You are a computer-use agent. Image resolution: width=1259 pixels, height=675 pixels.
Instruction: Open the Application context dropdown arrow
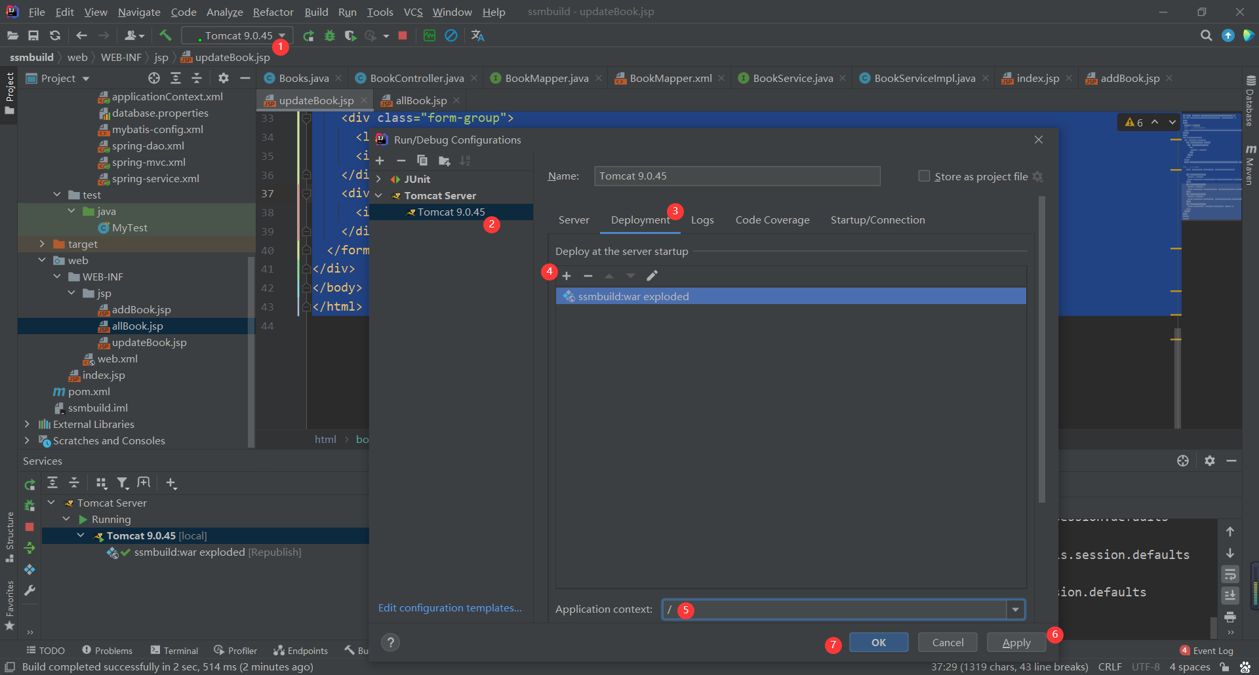point(1015,609)
